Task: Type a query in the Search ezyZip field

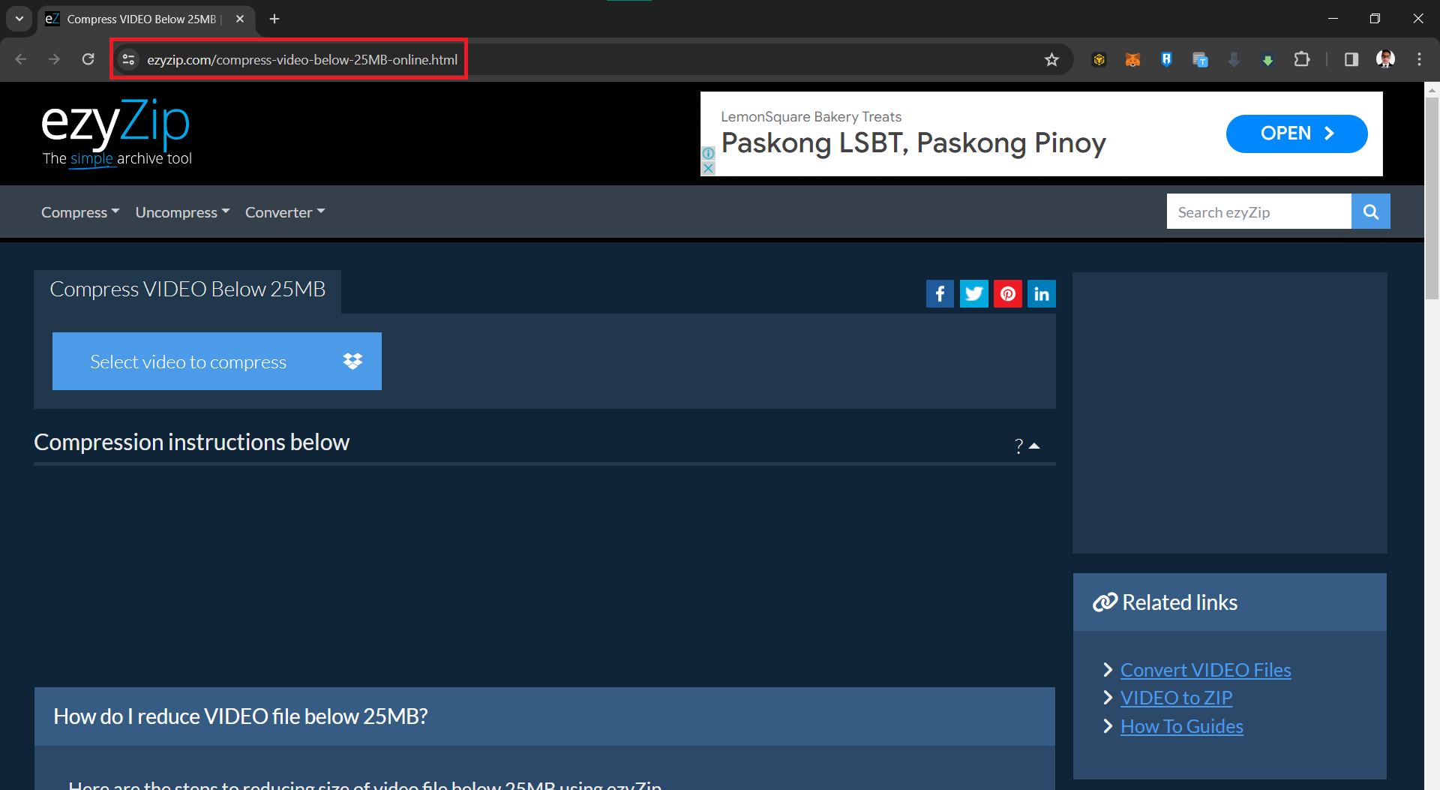Action: 1258,211
